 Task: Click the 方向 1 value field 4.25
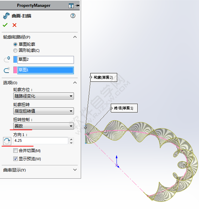coord(41,140)
